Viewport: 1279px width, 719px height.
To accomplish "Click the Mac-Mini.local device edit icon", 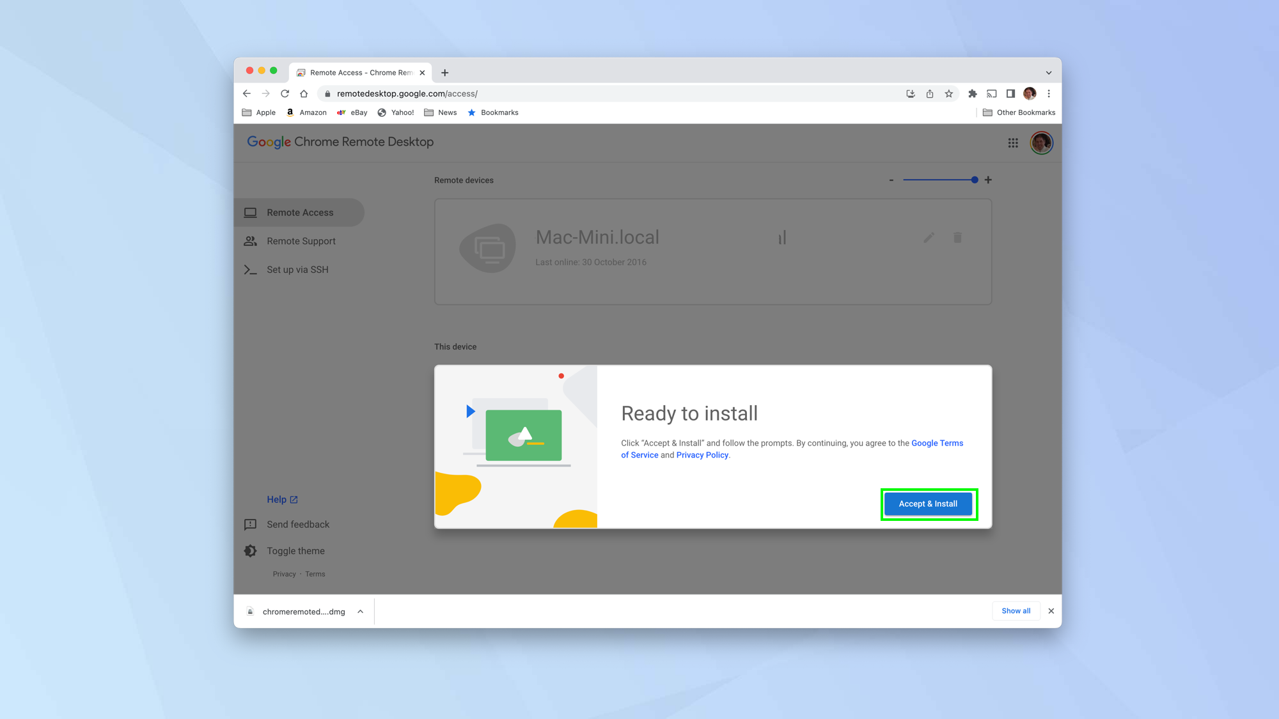I will coord(929,237).
